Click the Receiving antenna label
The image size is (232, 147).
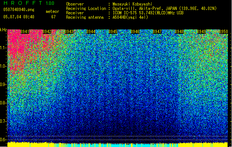pos(85,17)
